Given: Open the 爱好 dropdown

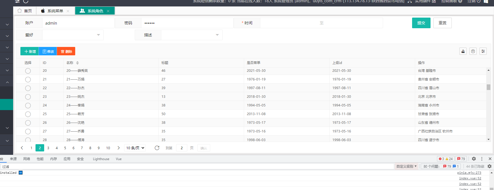Looking at the screenshot, I should point(73,35).
